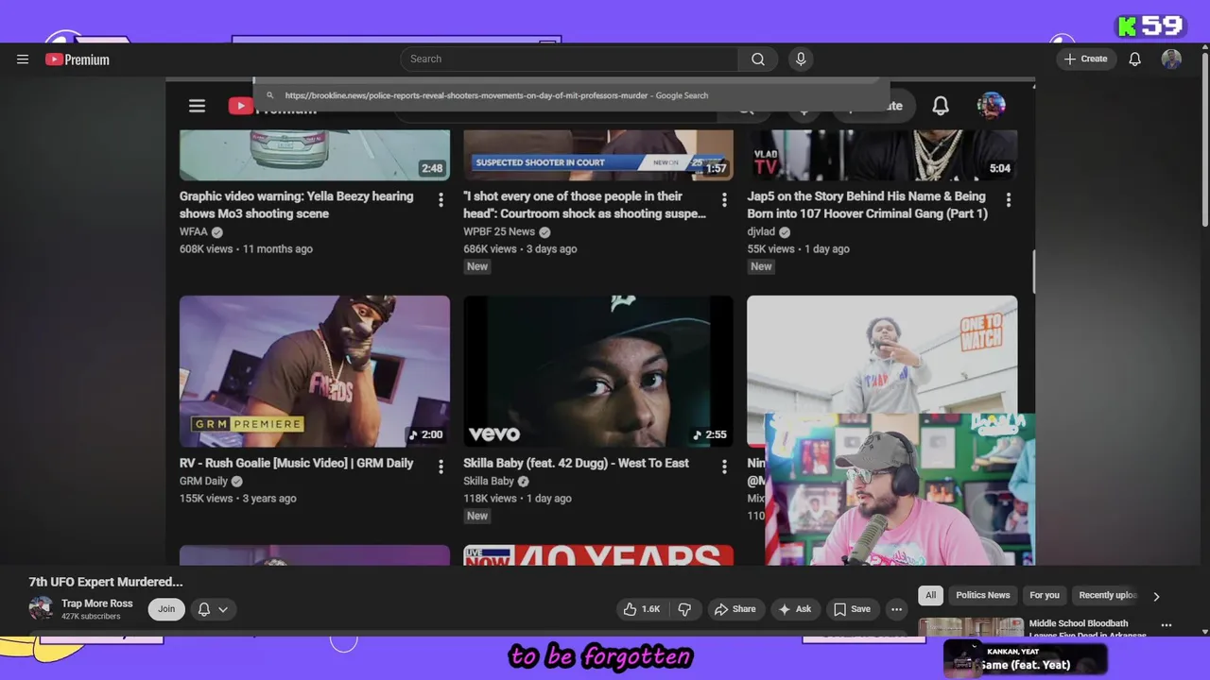Image resolution: width=1210 pixels, height=680 pixels.
Task: Like the video with 1.6K likes
Action: pos(641,609)
